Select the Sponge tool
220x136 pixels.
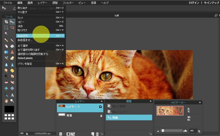click(x=12, y=71)
